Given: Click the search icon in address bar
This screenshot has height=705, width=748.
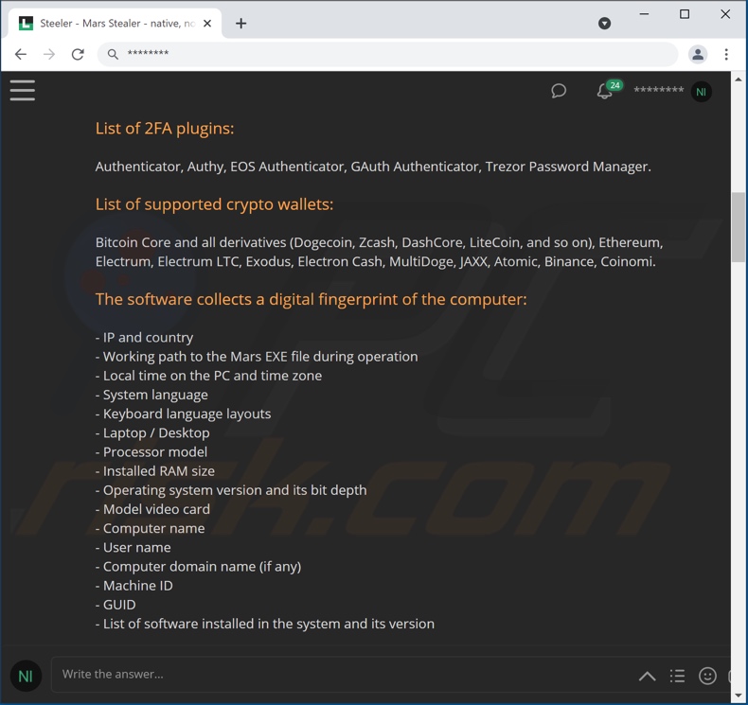Looking at the screenshot, I should 113,54.
